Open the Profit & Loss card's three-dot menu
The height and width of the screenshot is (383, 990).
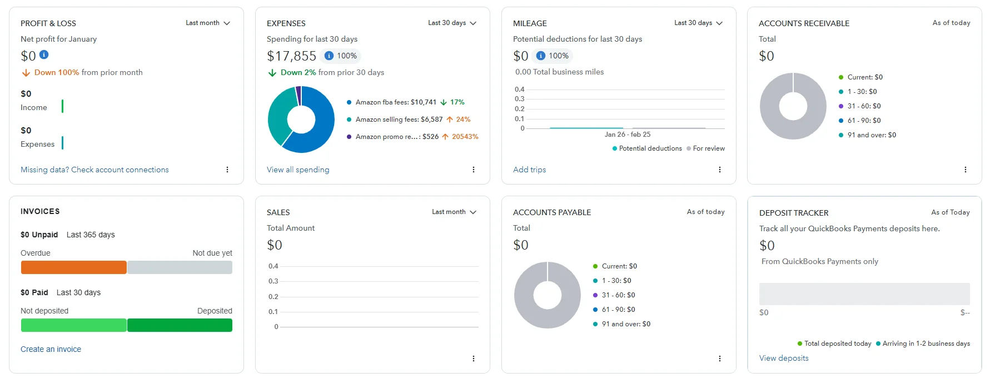coord(227,170)
